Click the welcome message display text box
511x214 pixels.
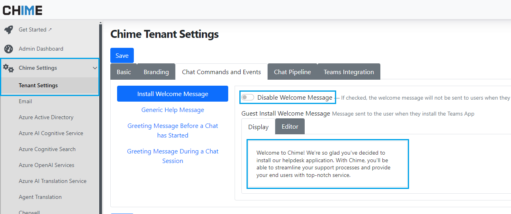point(327,164)
